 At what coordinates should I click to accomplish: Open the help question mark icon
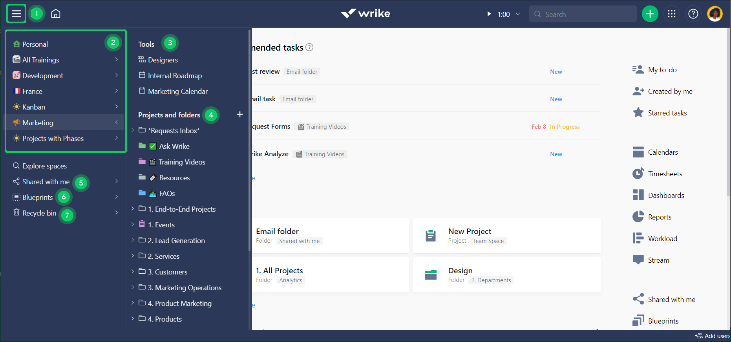click(693, 14)
